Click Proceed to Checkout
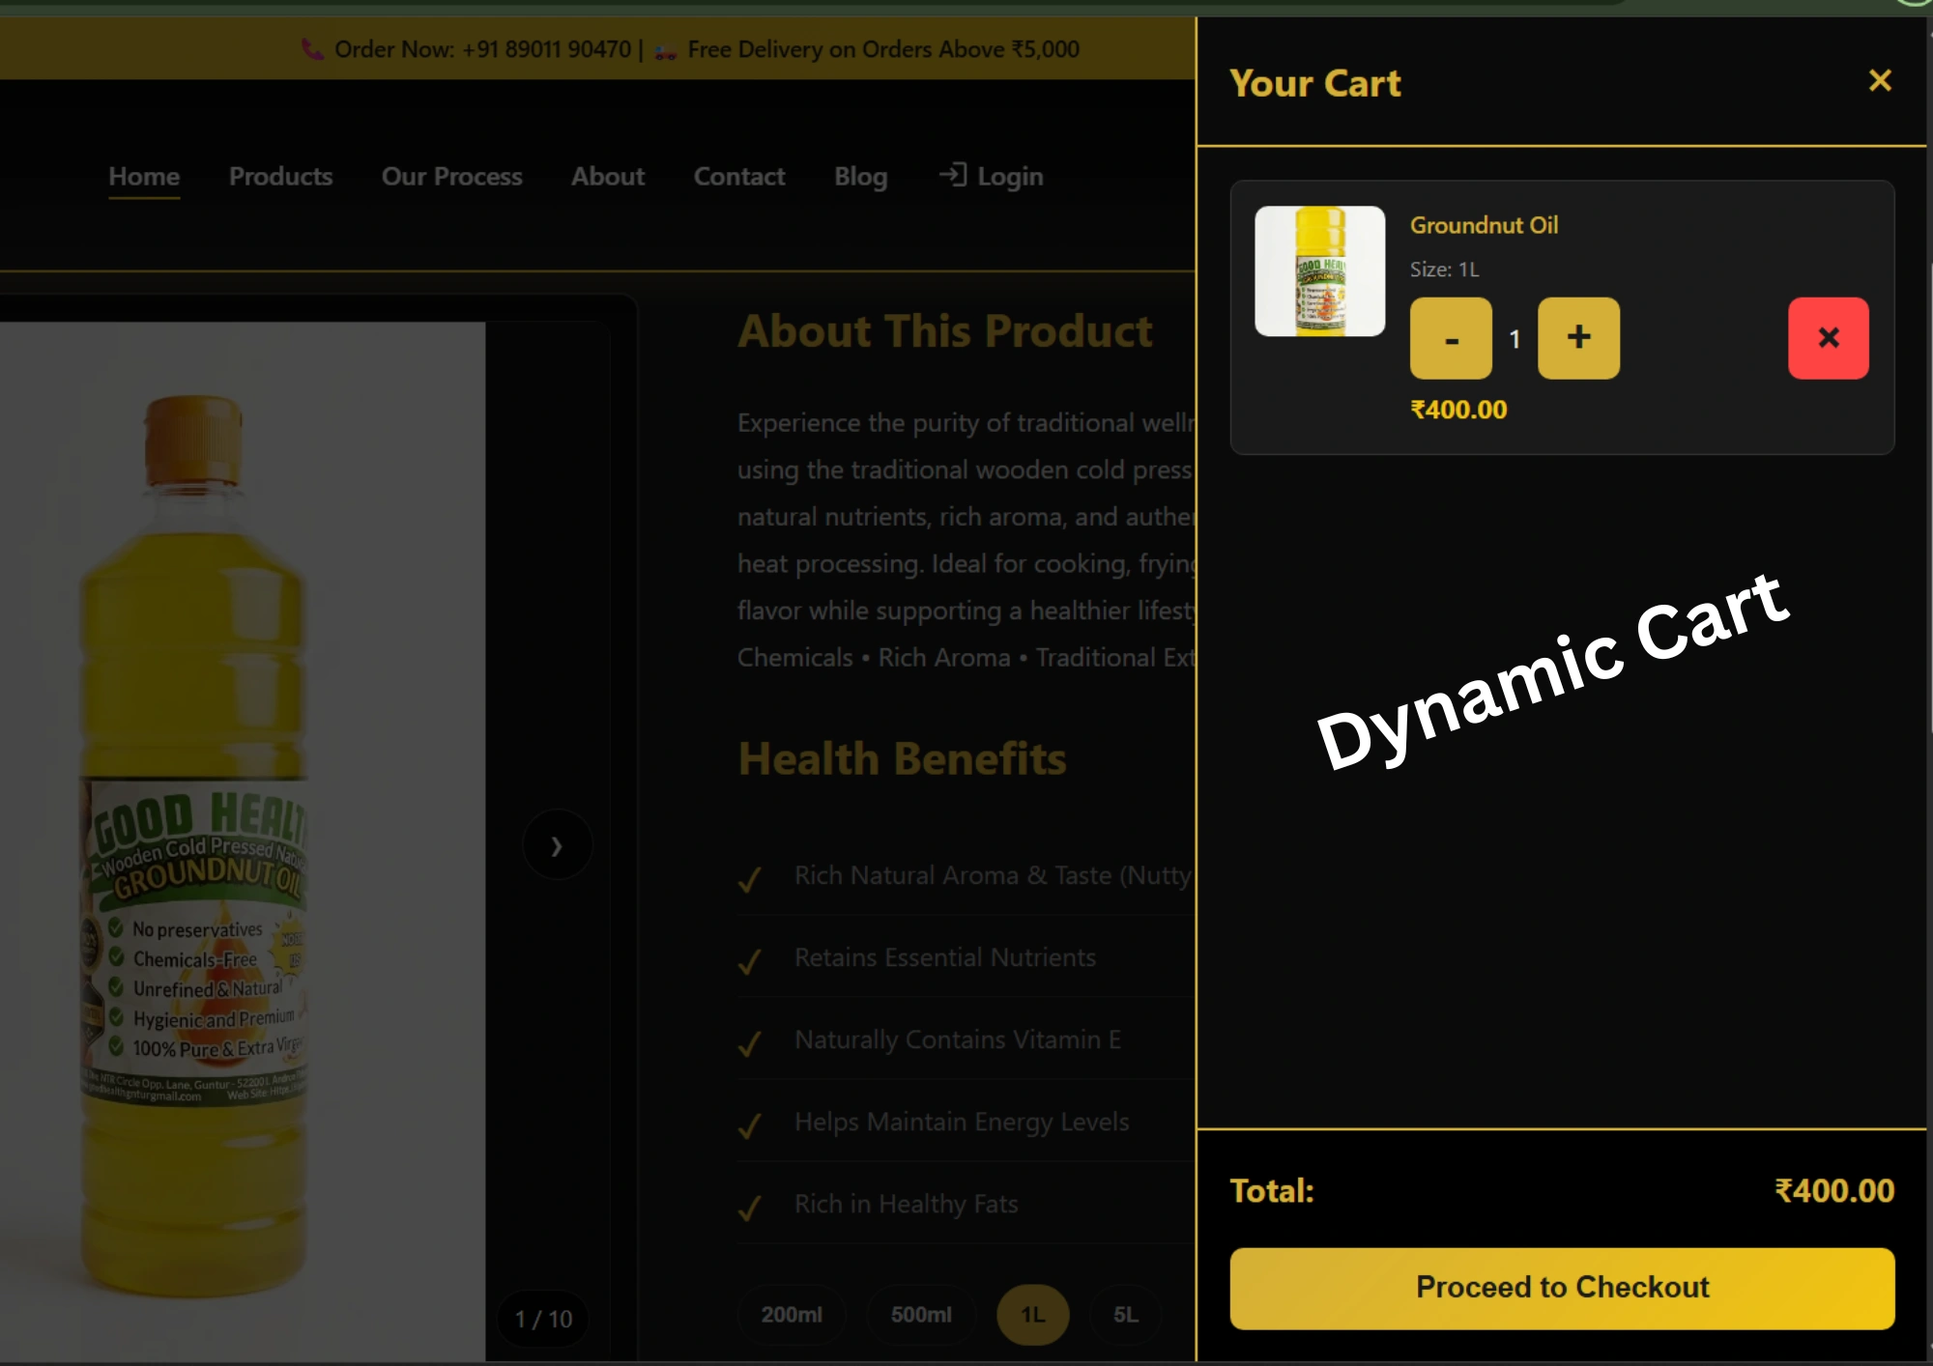This screenshot has width=1933, height=1366. pyautogui.click(x=1562, y=1288)
